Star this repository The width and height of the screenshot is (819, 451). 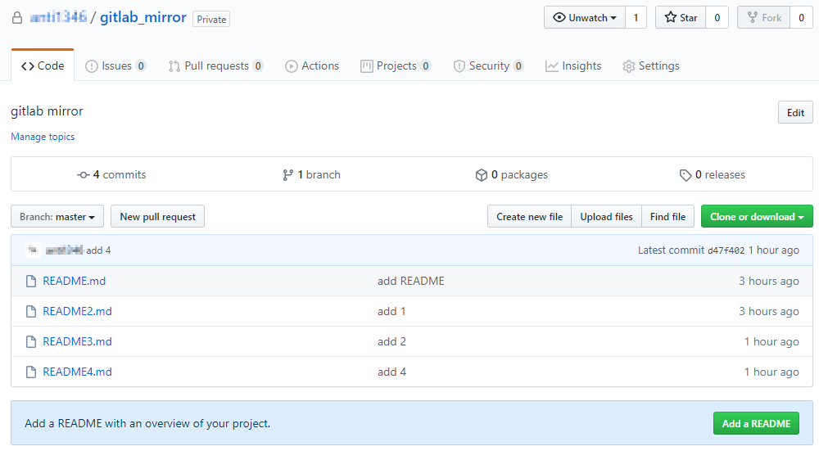[681, 18]
